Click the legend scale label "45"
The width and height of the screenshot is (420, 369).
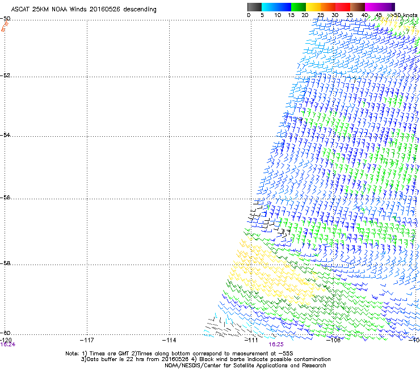(379, 15)
